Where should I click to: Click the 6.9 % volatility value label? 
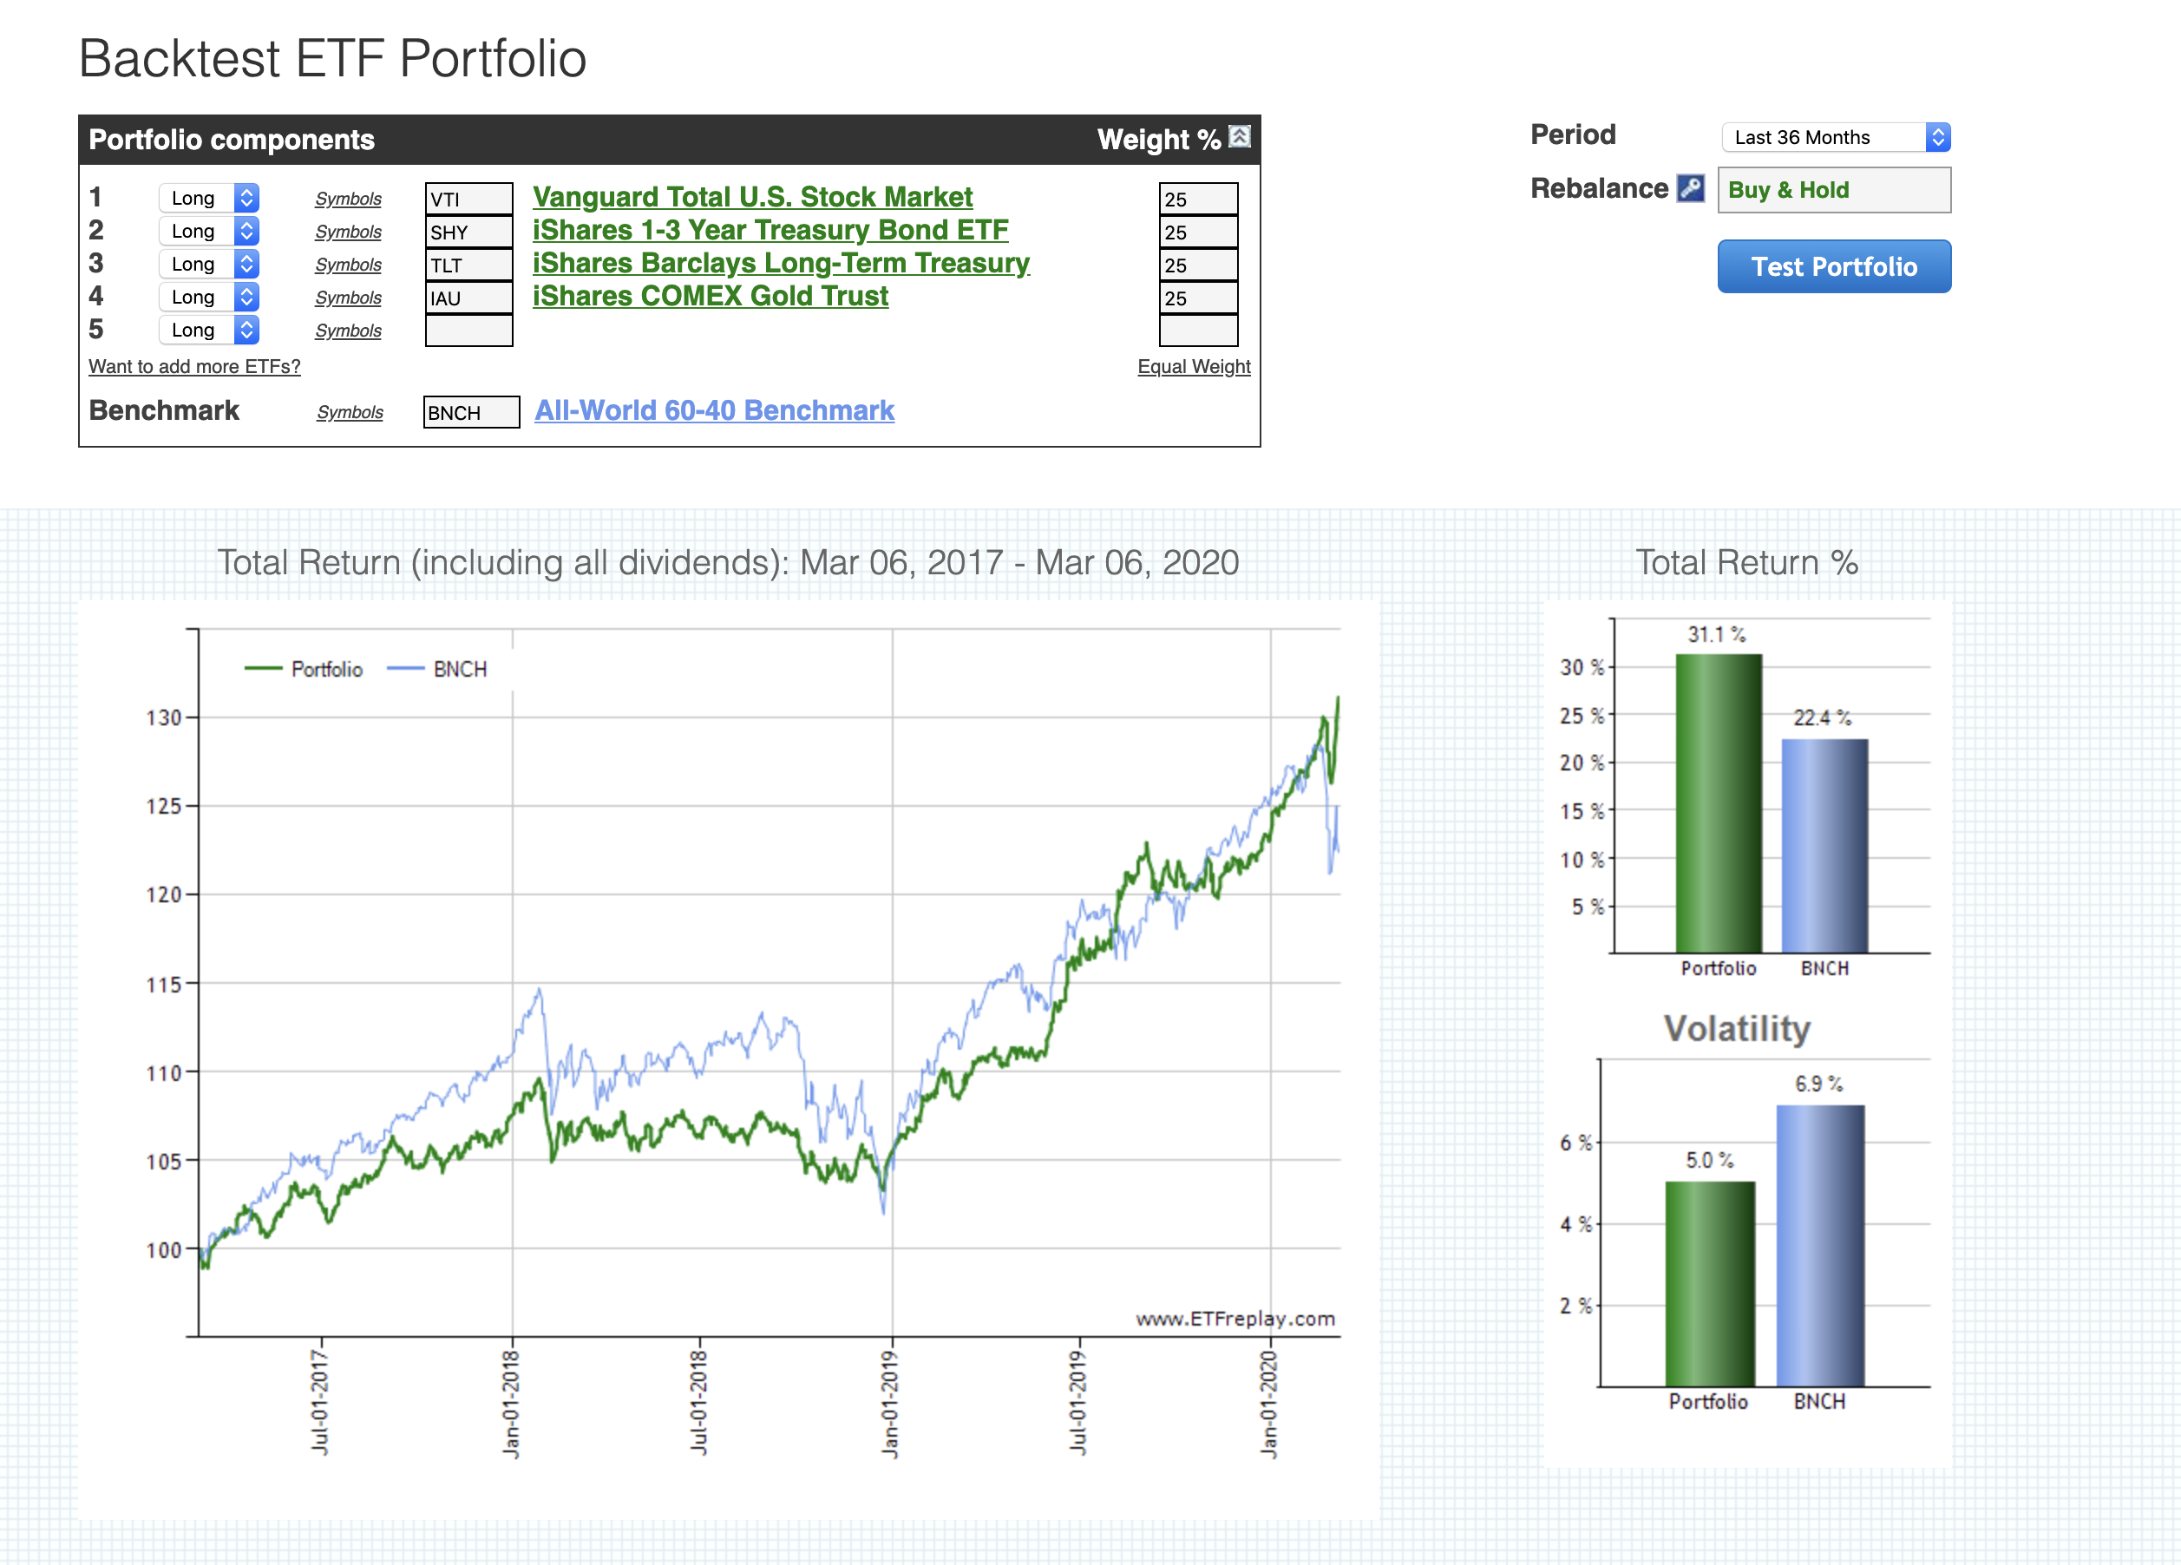coord(1818,1084)
